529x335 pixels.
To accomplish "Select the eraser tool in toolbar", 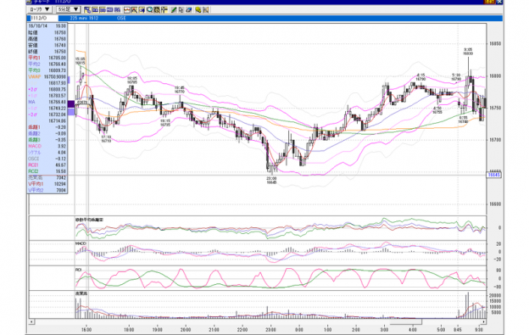I will coord(189,10).
